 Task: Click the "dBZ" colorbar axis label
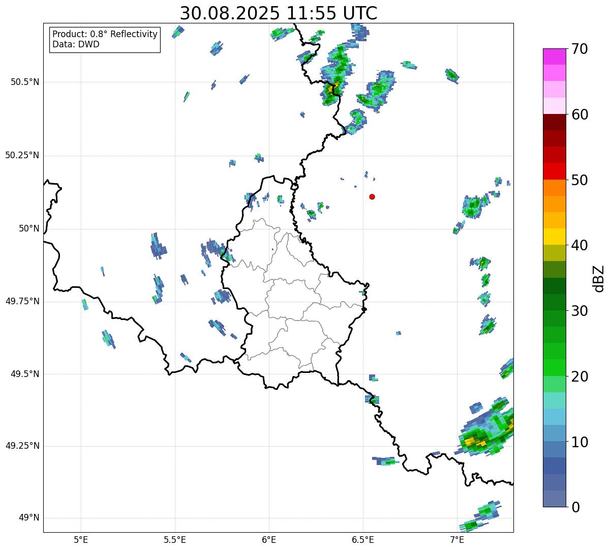pyautogui.click(x=599, y=278)
